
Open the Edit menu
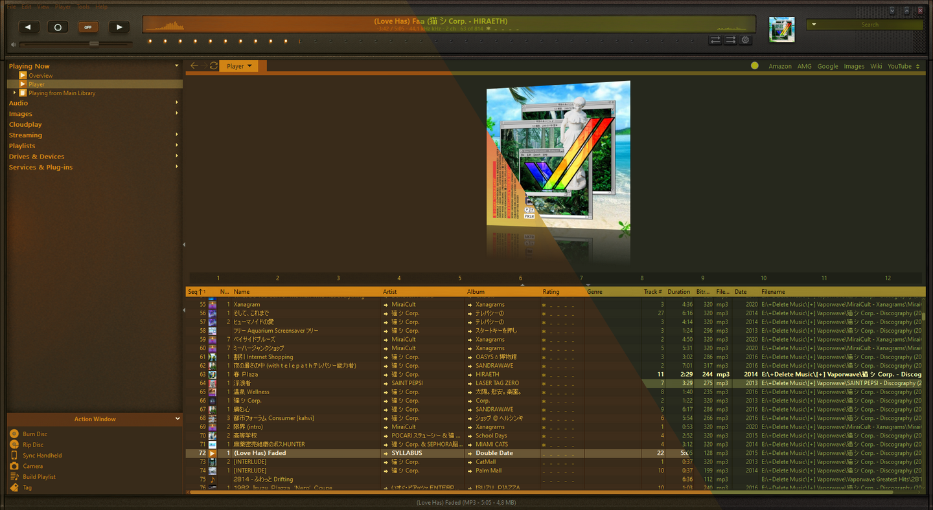pos(27,6)
